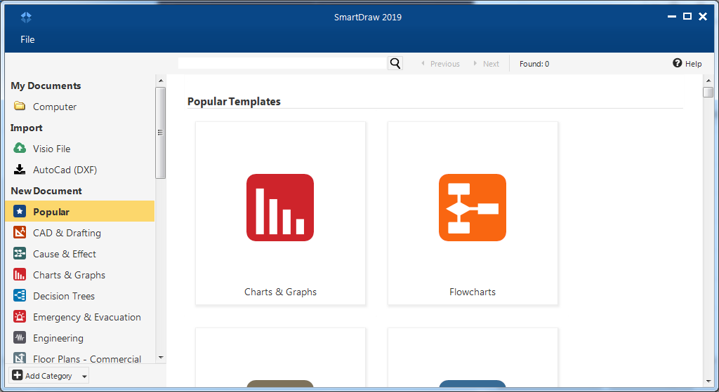
Task: Select Decision Trees category
Action: coord(64,296)
